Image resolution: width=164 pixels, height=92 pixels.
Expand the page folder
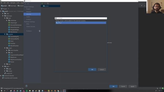click(x=5, y=69)
